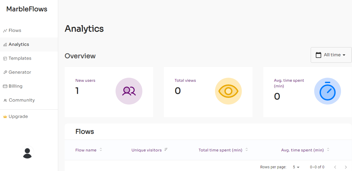This screenshot has width=352, height=171.
Task: Open Flows in the sidebar menu
Action: [x=15, y=31]
